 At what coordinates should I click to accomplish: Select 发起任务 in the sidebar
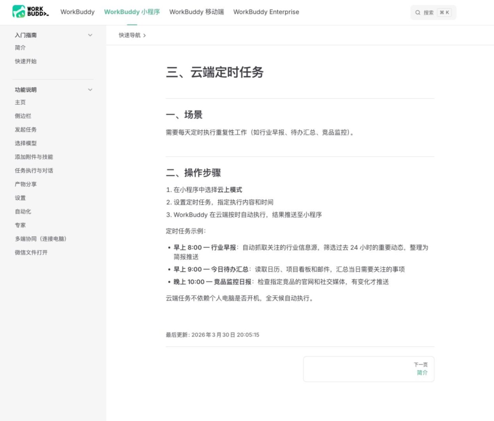(x=26, y=130)
